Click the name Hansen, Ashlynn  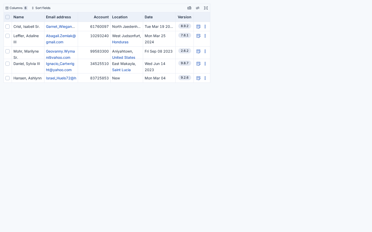(27, 78)
